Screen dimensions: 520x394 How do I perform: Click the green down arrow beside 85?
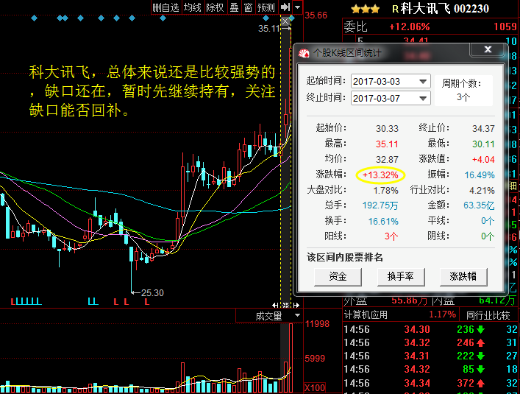(x=481, y=370)
